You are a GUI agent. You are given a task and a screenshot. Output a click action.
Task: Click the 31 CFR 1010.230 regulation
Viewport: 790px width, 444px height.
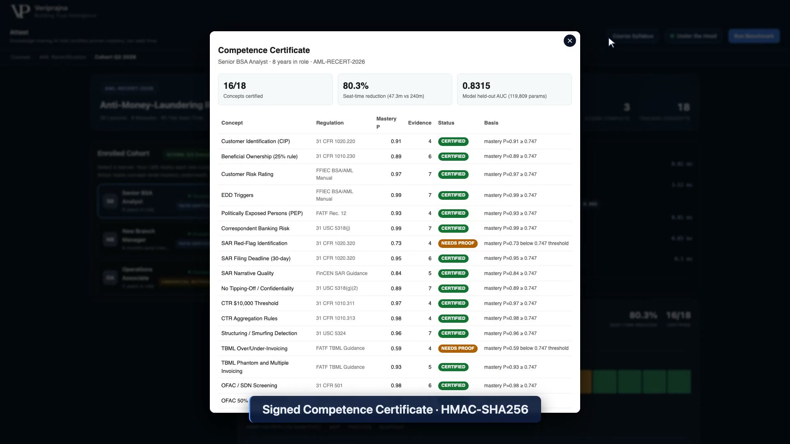pos(335,157)
